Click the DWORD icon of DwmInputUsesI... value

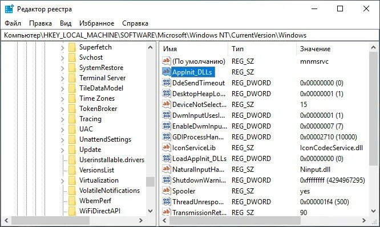click(167, 115)
